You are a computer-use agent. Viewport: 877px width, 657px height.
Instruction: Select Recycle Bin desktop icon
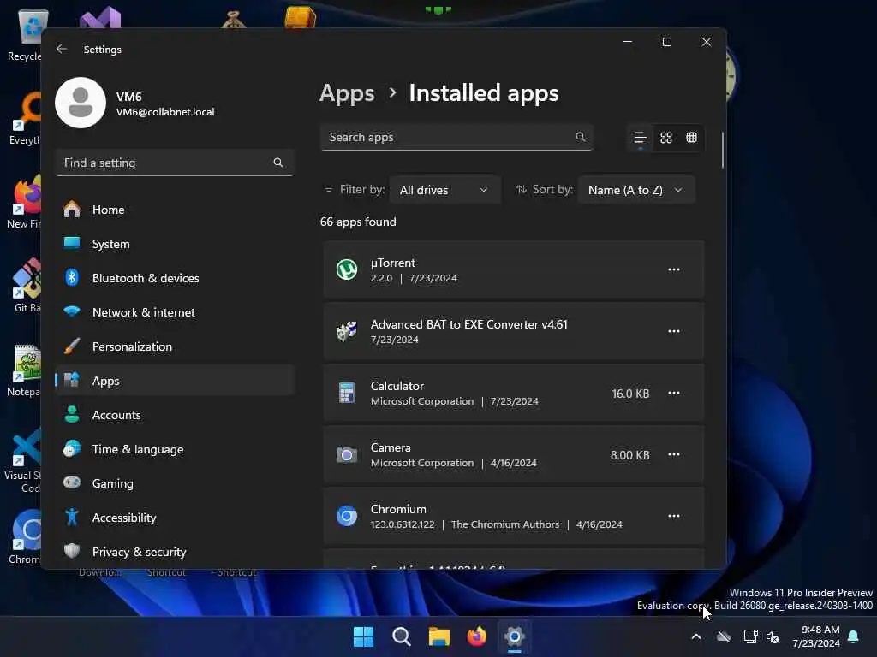pos(26,36)
